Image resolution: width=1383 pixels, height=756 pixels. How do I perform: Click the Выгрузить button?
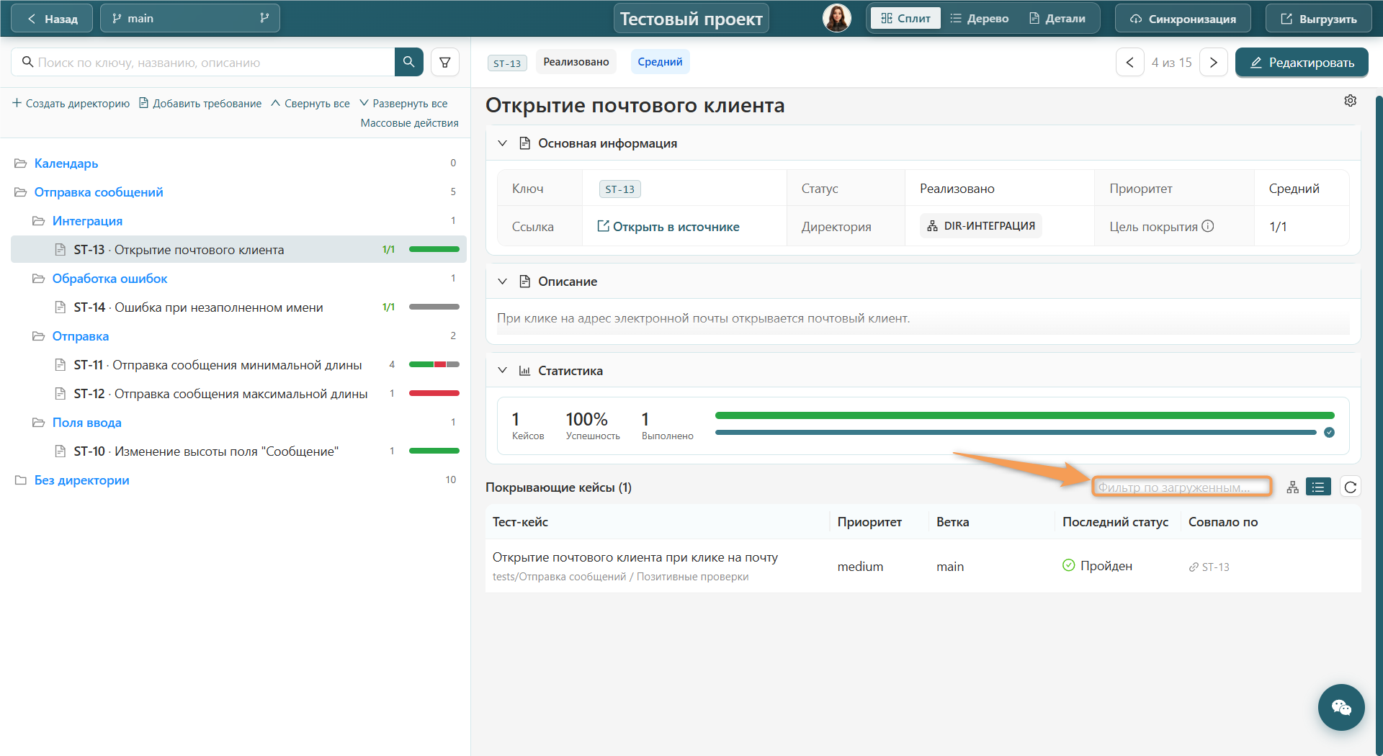(1318, 19)
